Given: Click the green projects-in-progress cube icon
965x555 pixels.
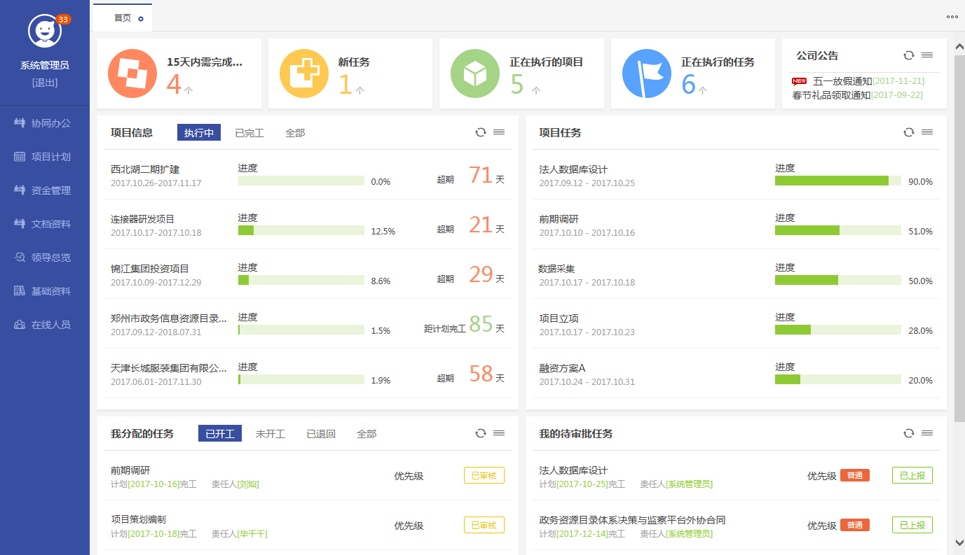Looking at the screenshot, I should click(x=475, y=73).
